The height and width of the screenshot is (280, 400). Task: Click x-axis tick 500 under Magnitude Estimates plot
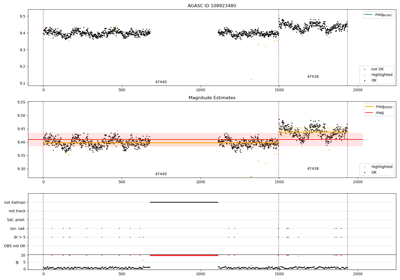pyautogui.click(x=122, y=182)
